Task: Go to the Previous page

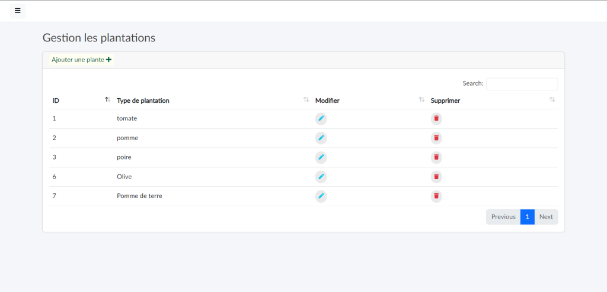Action: click(x=503, y=217)
